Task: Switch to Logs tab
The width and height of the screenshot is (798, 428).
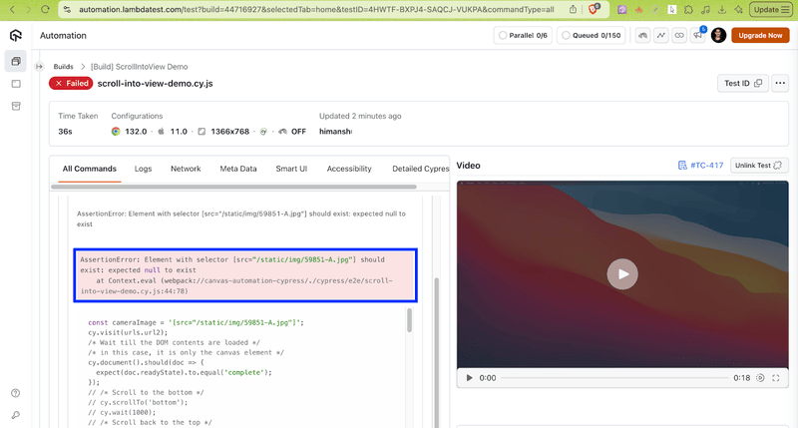Action: [143, 169]
